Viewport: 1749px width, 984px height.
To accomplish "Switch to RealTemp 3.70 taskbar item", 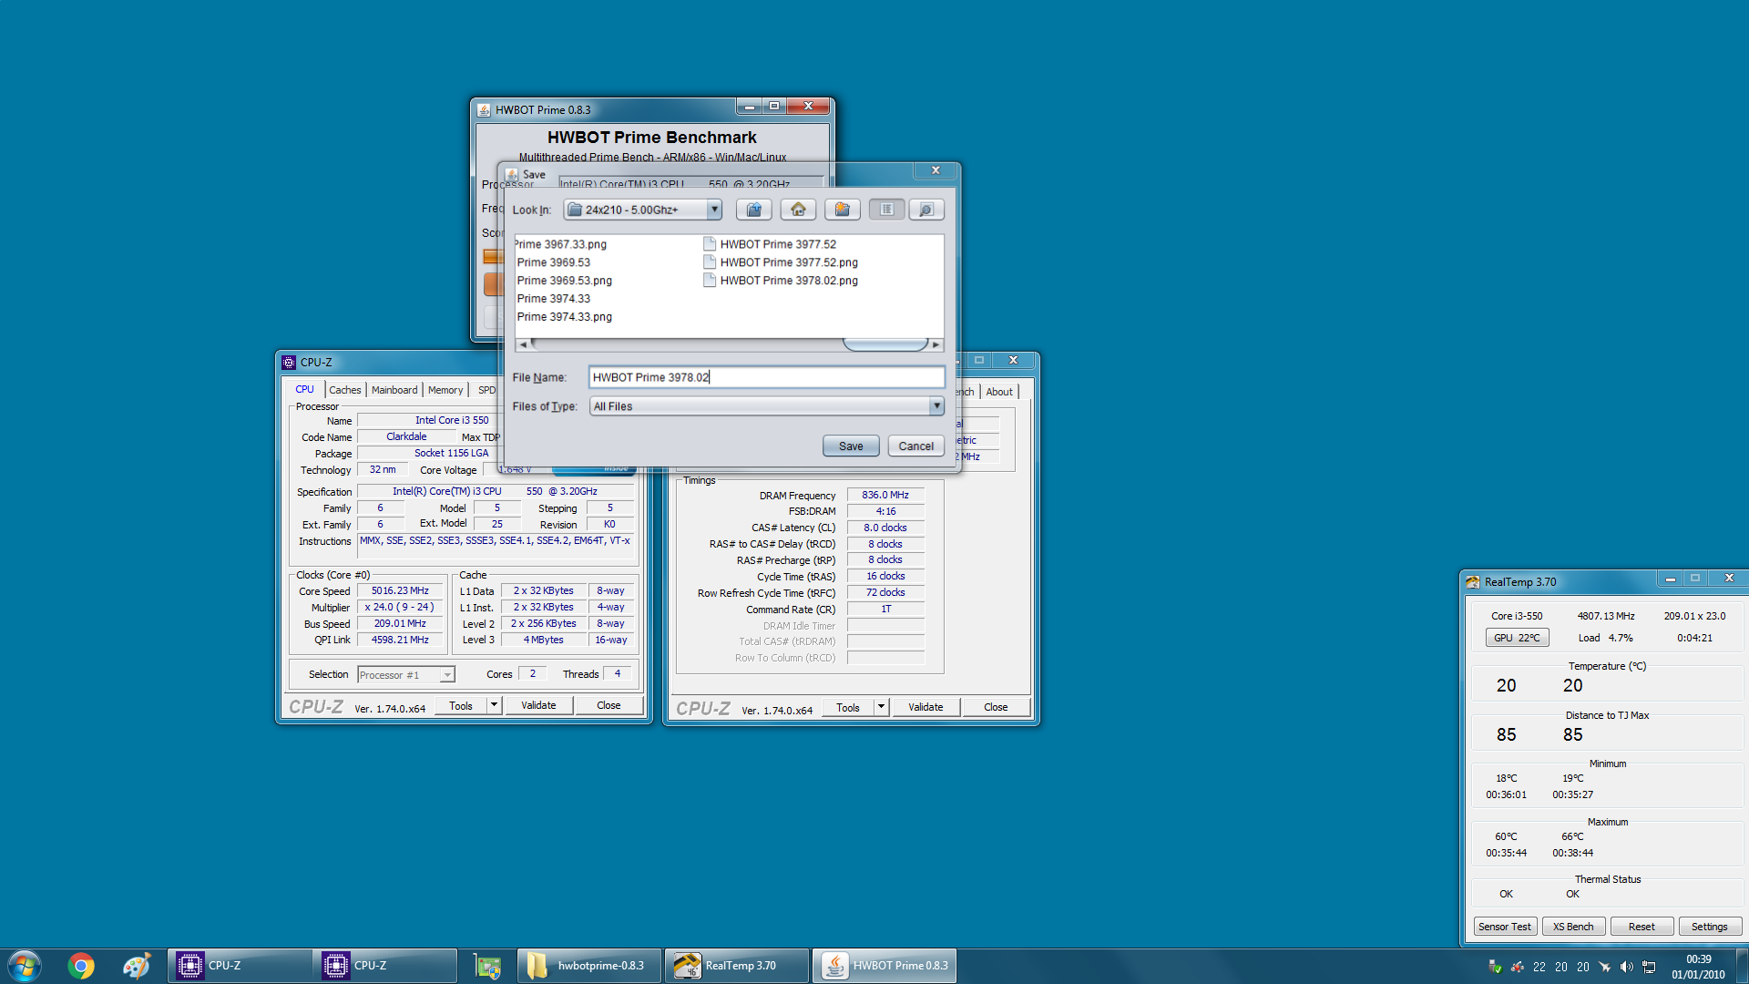I will [x=736, y=966].
